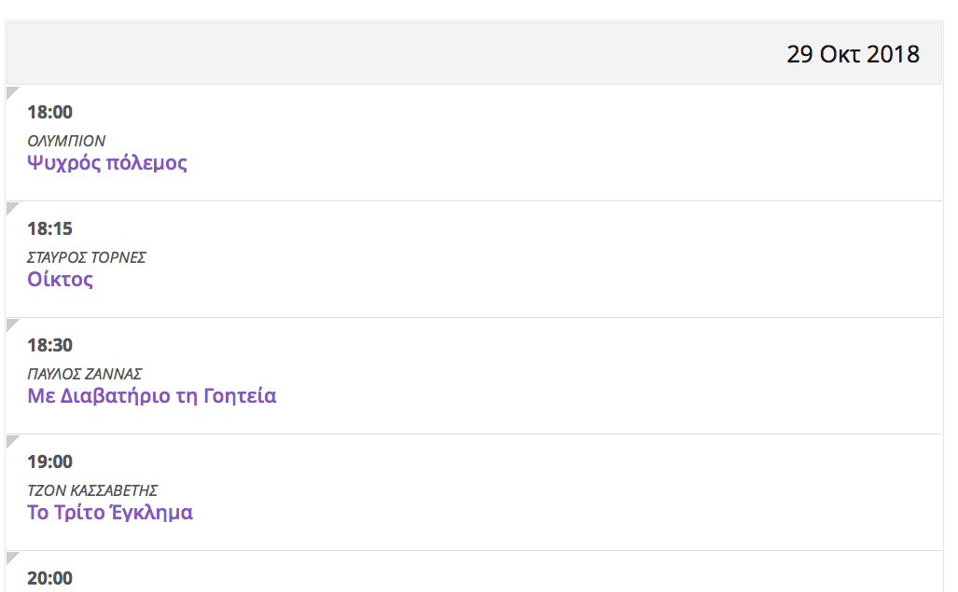The image size is (958, 592).
Task: Open the film Ψυχρός πόλεμος
Action: (x=107, y=163)
